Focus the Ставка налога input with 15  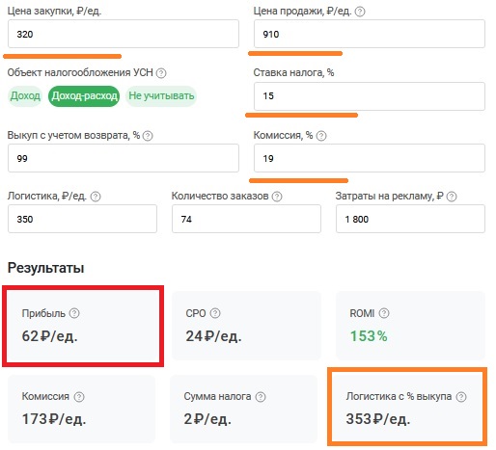pyautogui.click(x=370, y=96)
